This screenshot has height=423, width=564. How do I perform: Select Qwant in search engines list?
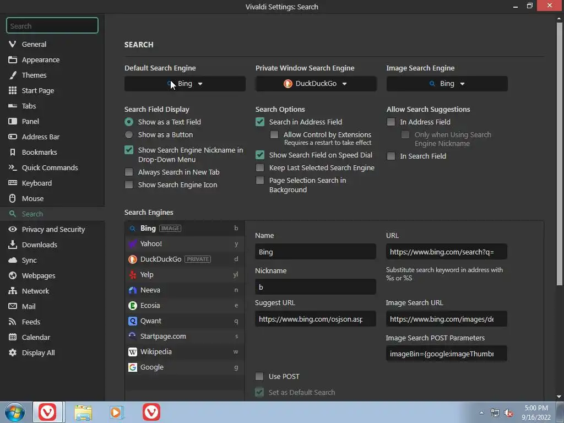[x=185, y=321]
